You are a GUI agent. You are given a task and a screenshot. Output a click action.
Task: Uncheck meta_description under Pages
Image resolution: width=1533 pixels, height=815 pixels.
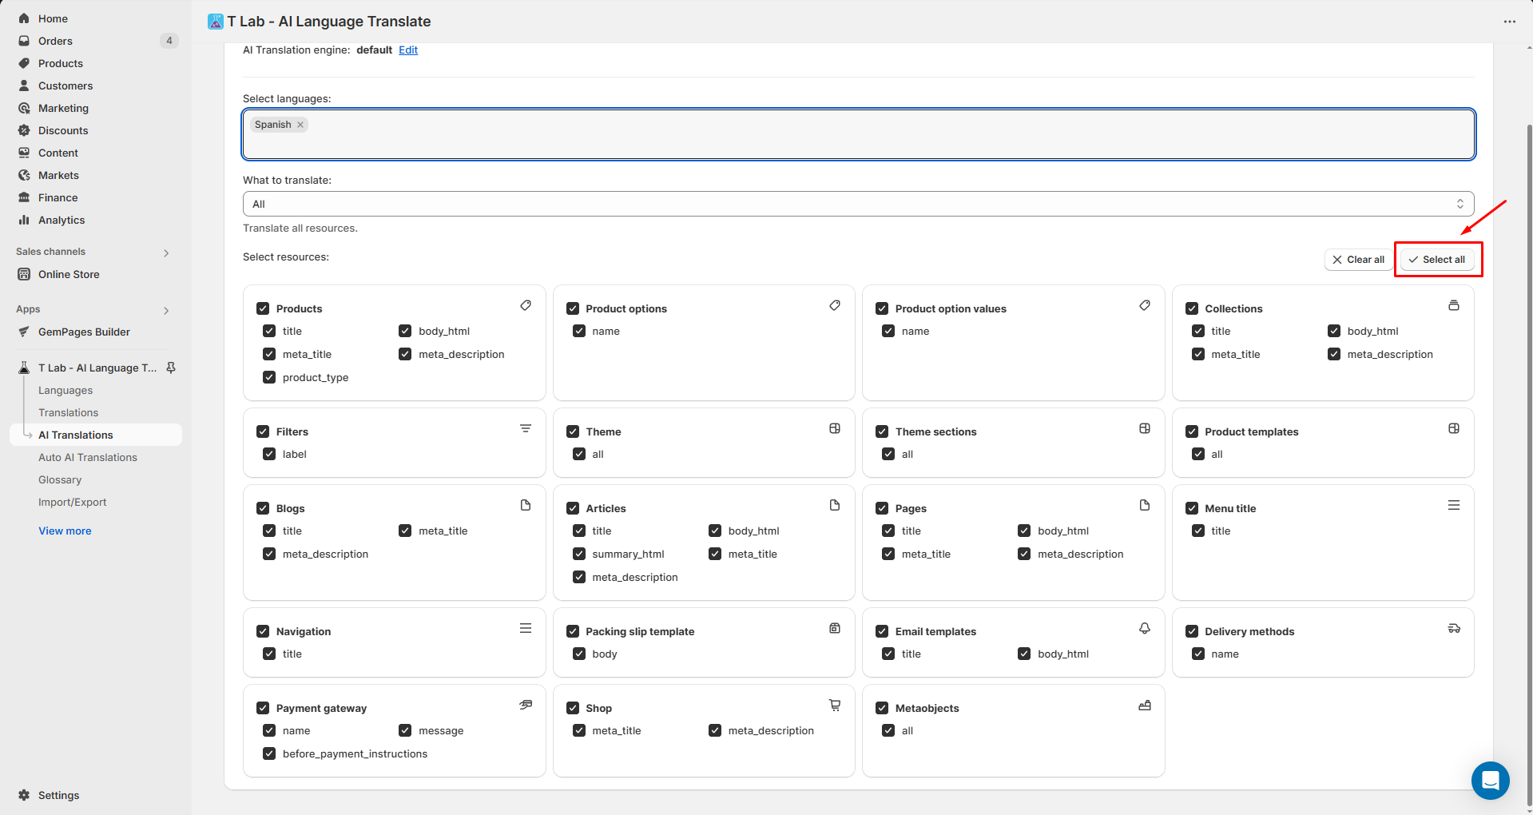[x=1024, y=553]
